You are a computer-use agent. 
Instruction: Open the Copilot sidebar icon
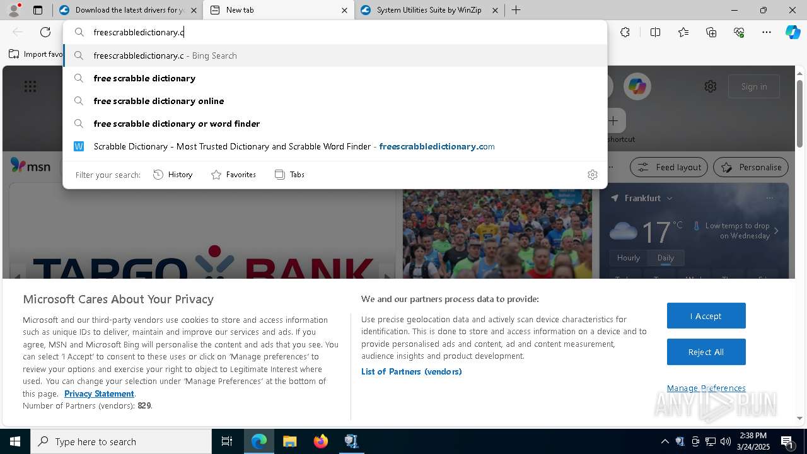click(x=792, y=32)
